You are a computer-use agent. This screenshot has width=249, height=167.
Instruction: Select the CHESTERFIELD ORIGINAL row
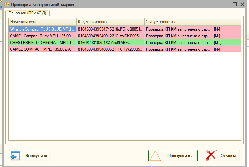tap(125, 43)
